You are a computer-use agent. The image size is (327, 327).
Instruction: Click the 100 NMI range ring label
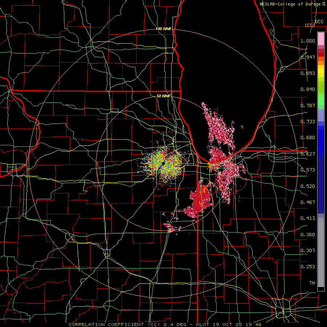pos(163,29)
